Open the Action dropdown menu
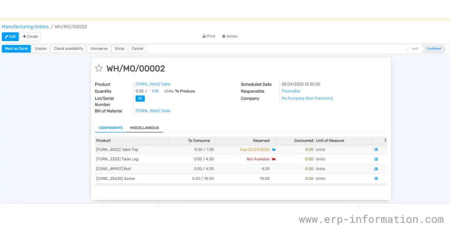This screenshot has width=450, height=225. pyautogui.click(x=230, y=36)
